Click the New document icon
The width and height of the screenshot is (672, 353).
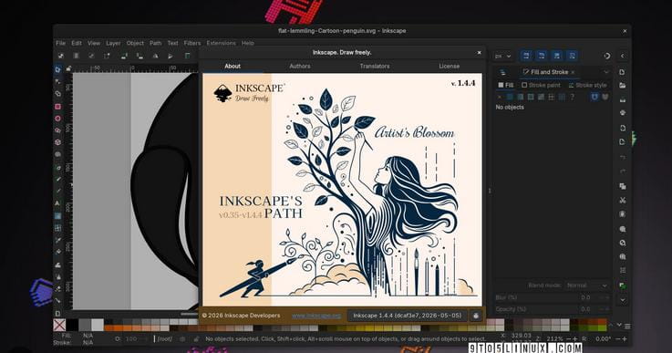[622, 72]
